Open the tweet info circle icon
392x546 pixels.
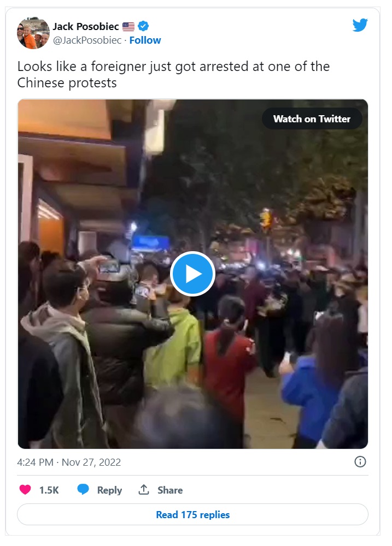click(x=360, y=462)
